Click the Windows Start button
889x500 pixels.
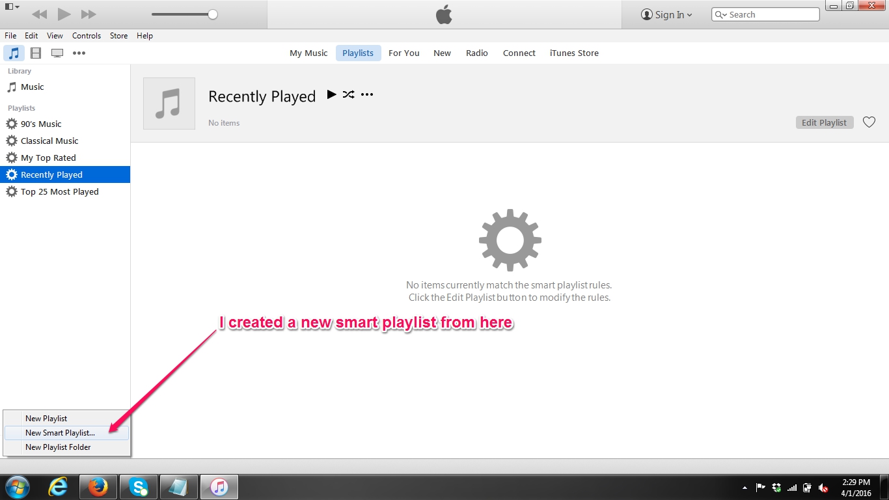[x=17, y=487]
